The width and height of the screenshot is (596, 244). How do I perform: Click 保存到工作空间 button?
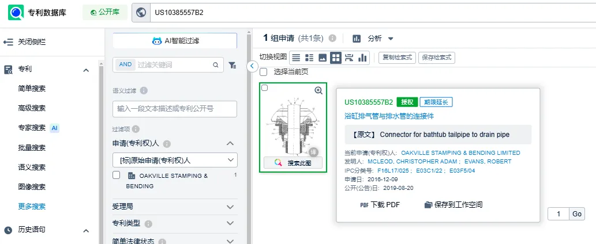click(x=453, y=205)
